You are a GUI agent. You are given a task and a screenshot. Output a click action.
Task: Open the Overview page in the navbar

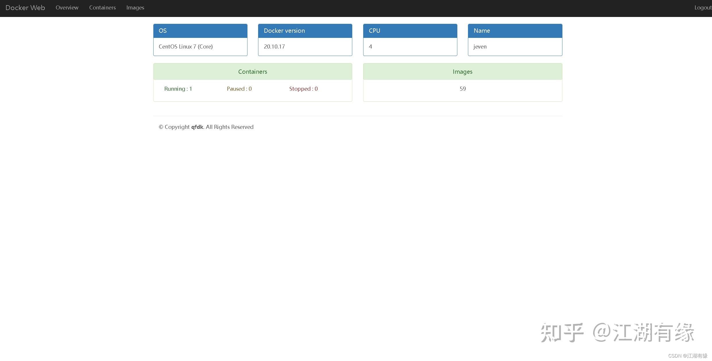(x=67, y=7)
